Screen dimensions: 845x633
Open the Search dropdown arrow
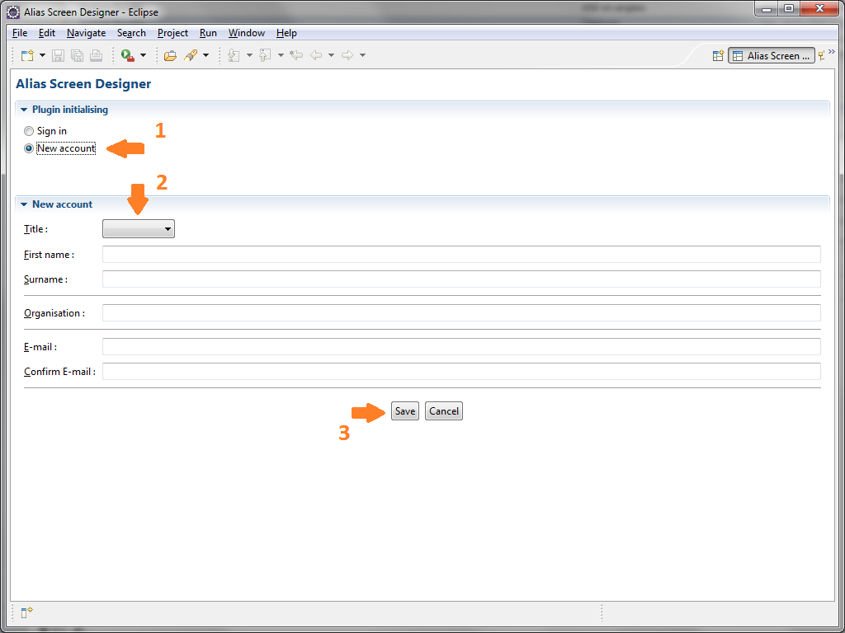(x=205, y=55)
